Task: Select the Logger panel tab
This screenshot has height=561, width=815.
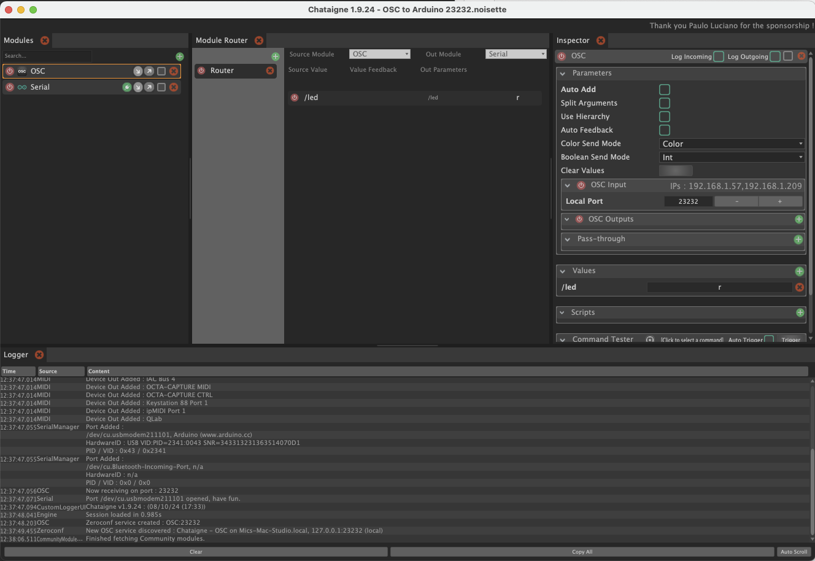Action: point(16,355)
